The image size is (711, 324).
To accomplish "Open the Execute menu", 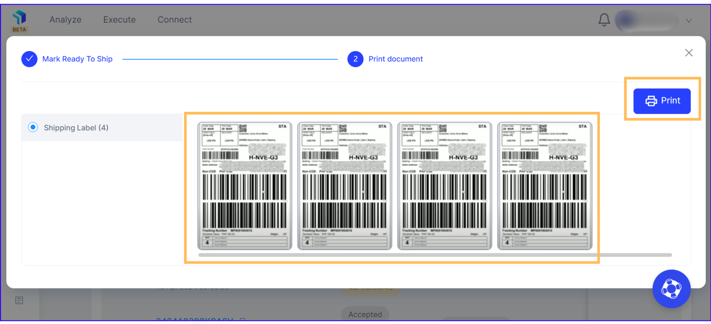I will click(119, 20).
